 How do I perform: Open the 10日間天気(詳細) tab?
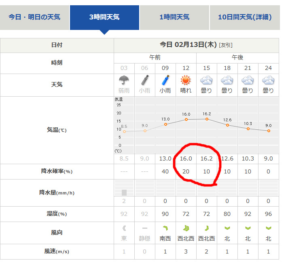tap(244, 17)
